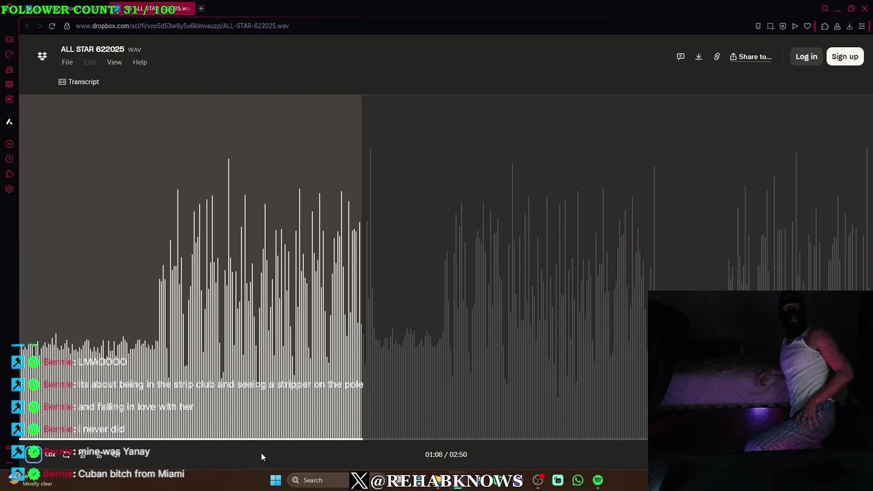
Task: Open the comments panel icon
Action: [680, 57]
